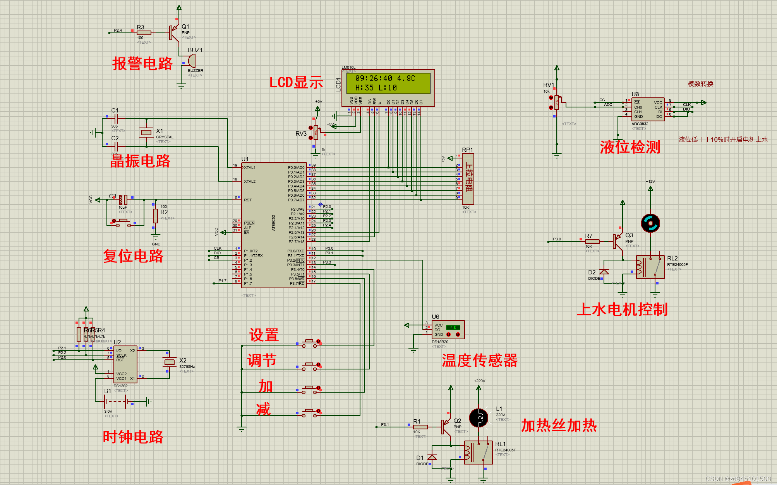
Task: Increase DS18B20 temperature with up arrow
Action: click(458, 334)
